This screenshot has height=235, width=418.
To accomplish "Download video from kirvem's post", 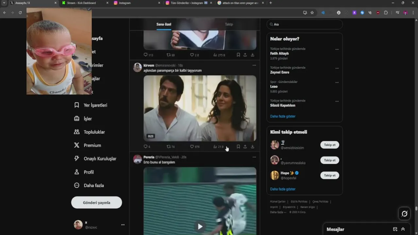I will click(x=252, y=147).
